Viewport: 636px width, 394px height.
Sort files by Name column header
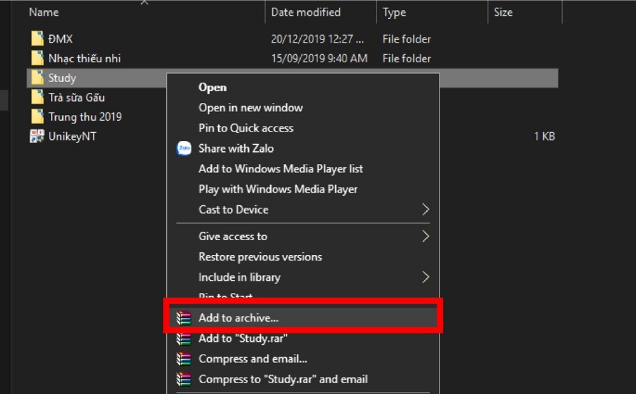pyautogui.click(x=44, y=12)
